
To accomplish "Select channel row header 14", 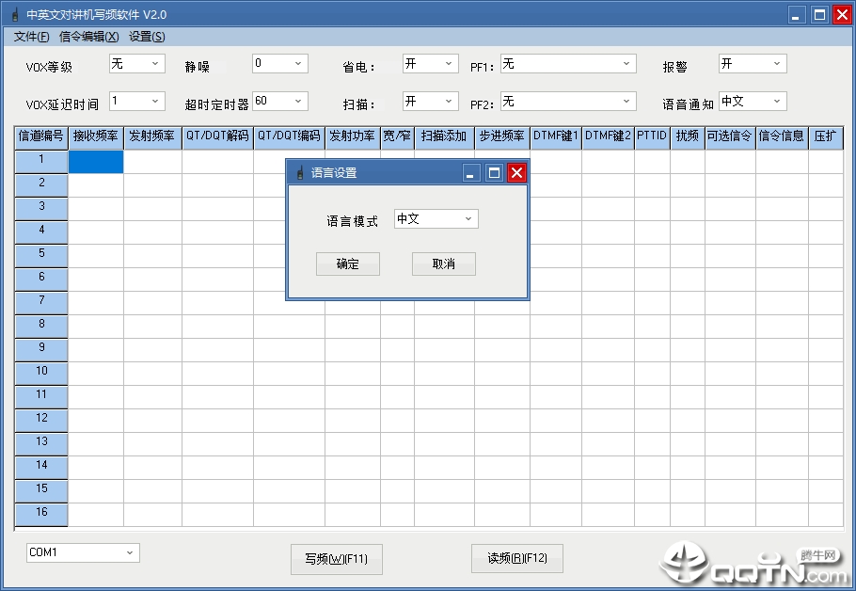I will (x=41, y=468).
